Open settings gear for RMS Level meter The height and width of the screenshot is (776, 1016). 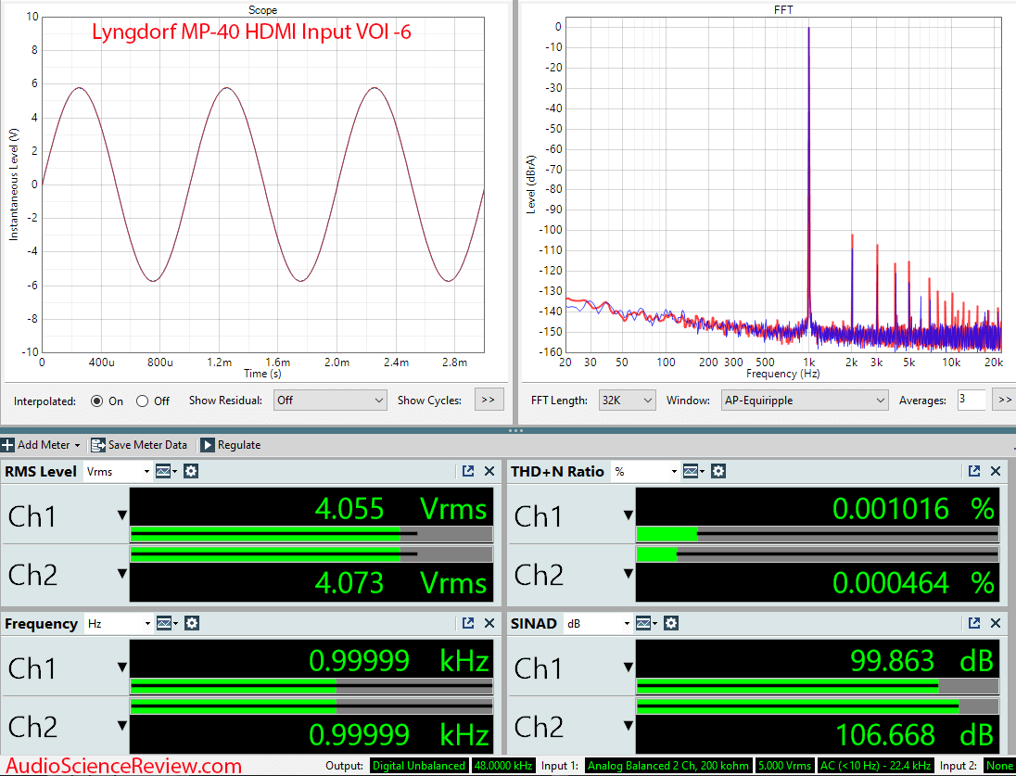[x=191, y=471]
